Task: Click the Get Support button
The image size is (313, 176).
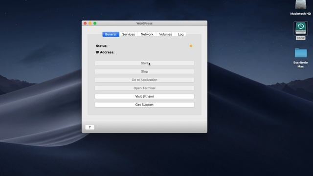Action: 144,105
